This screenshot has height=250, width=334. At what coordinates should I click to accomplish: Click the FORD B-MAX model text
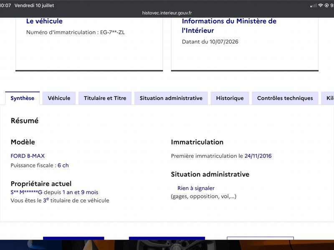click(x=28, y=156)
